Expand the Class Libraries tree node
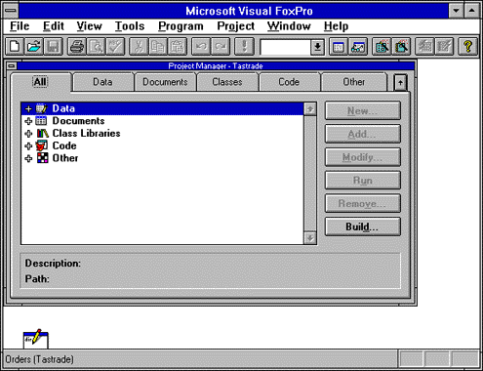483x371 pixels. (x=28, y=134)
